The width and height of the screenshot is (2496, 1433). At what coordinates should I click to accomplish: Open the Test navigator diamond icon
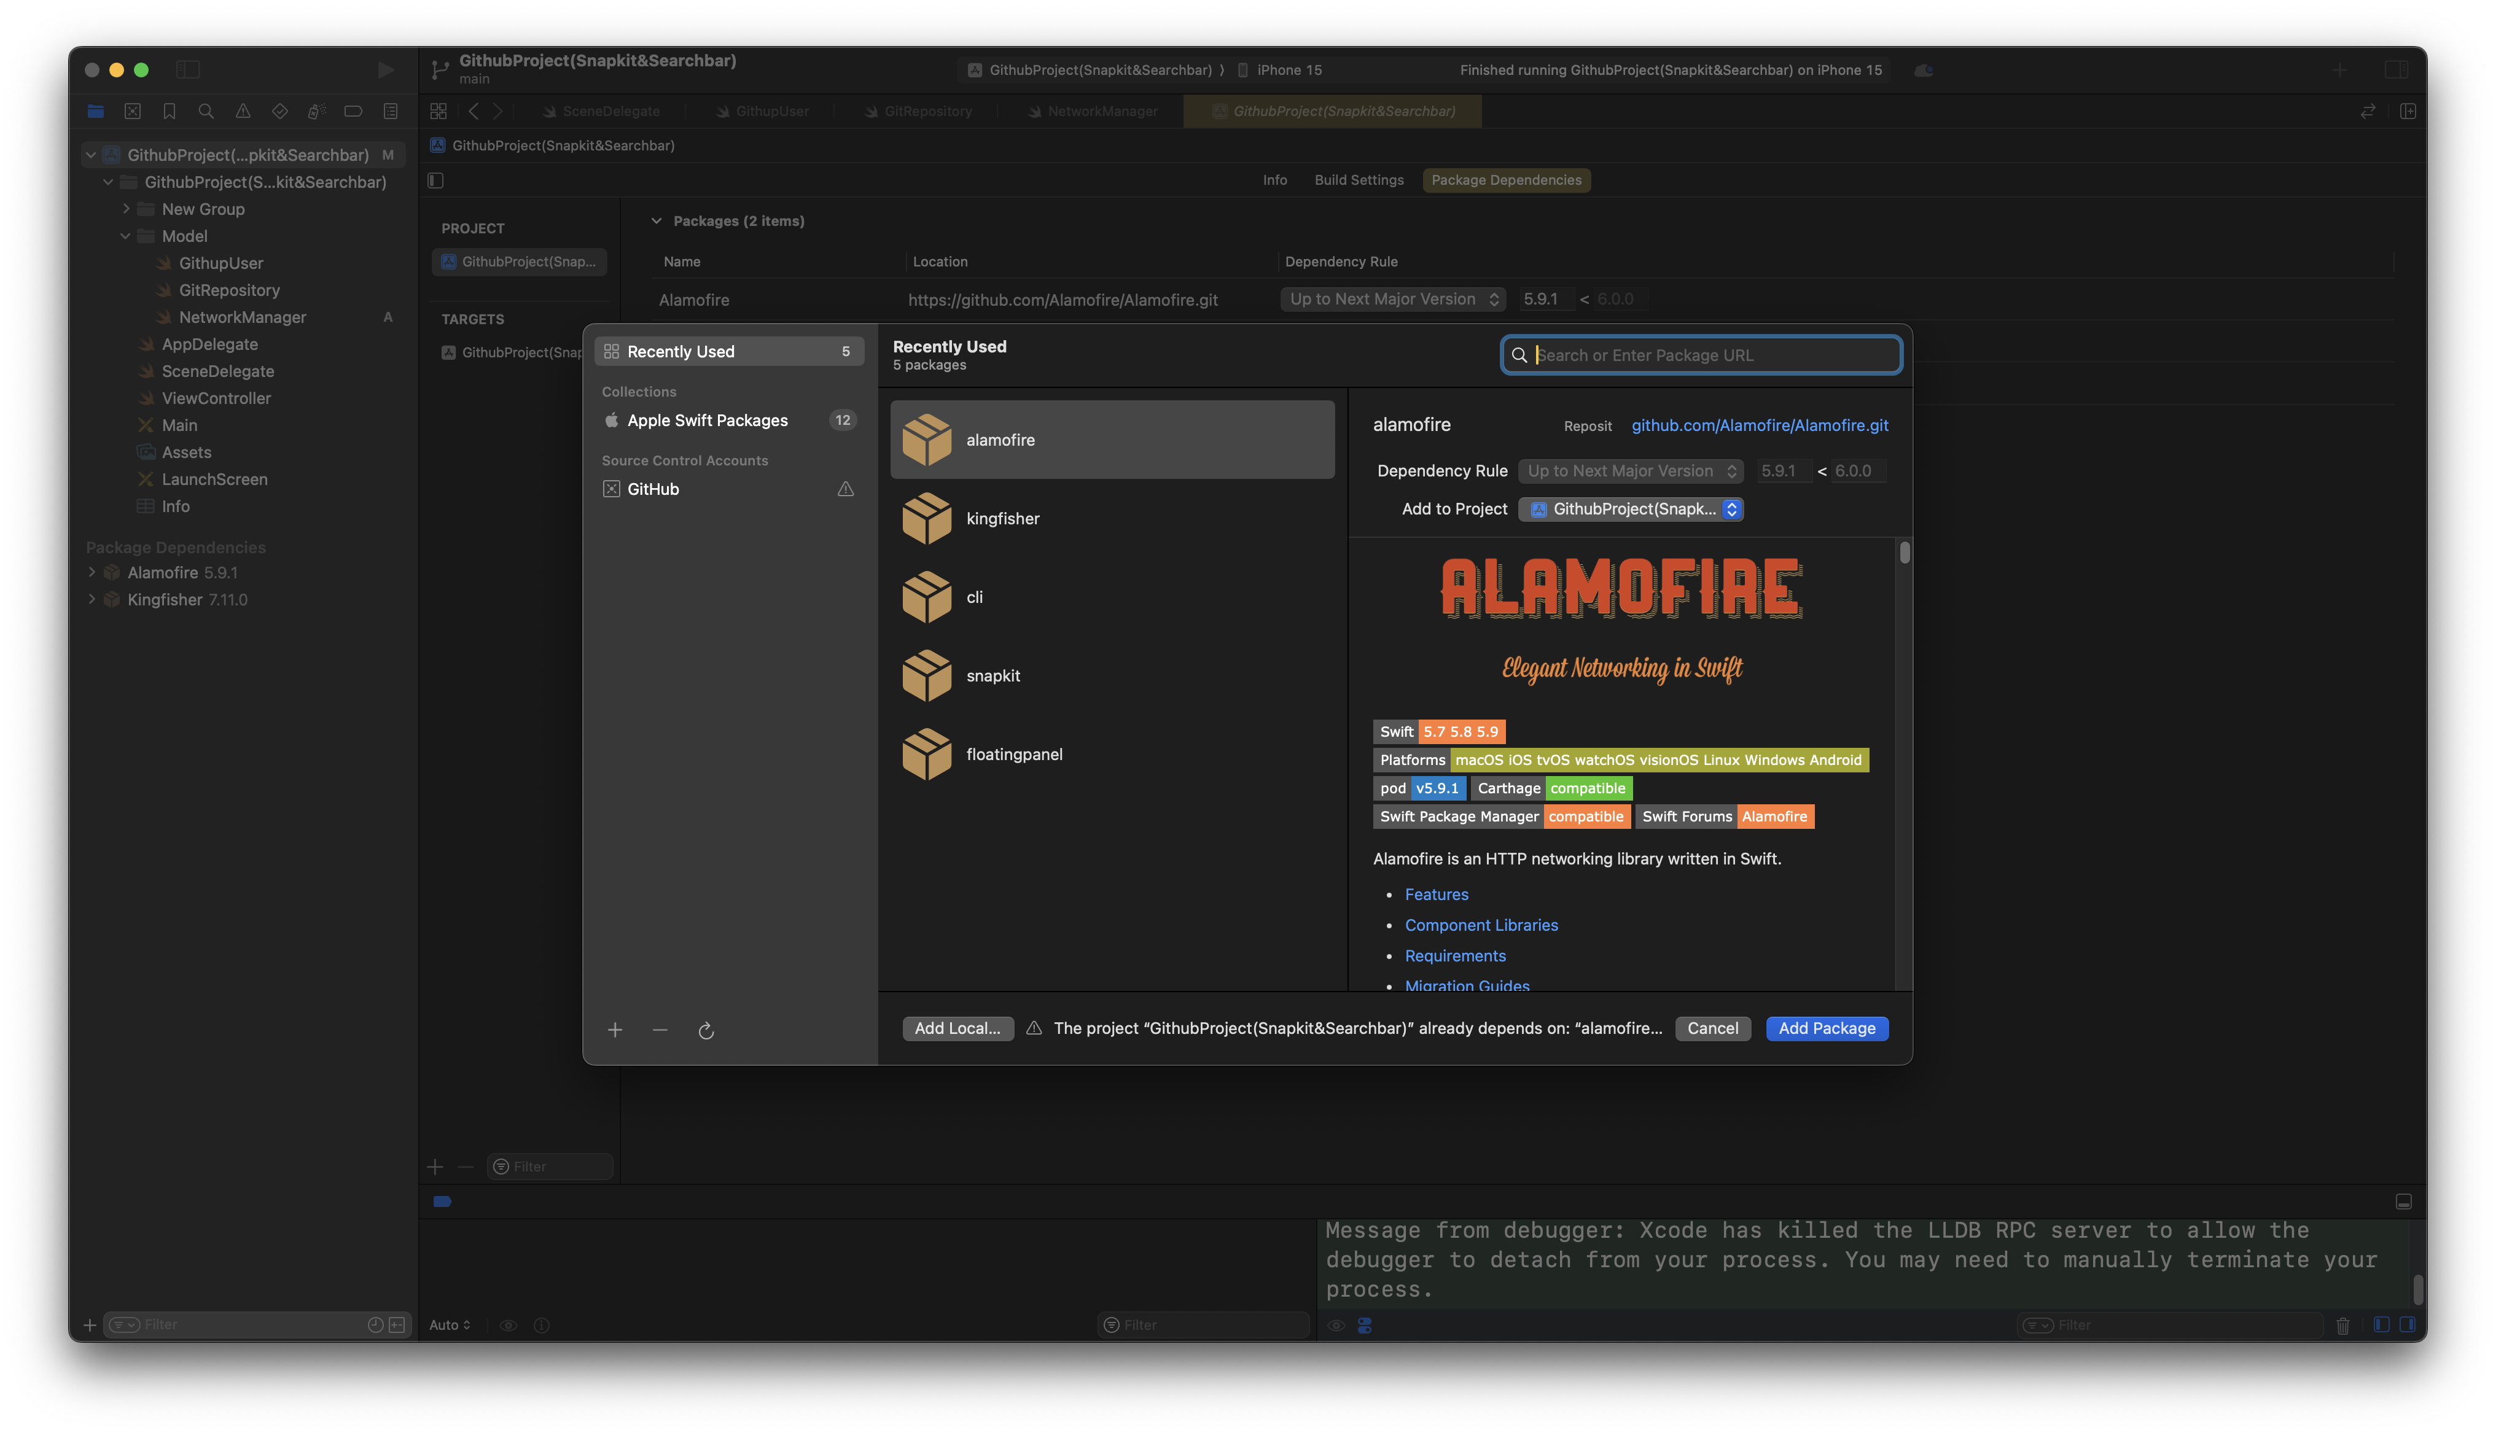(x=279, y=111)
